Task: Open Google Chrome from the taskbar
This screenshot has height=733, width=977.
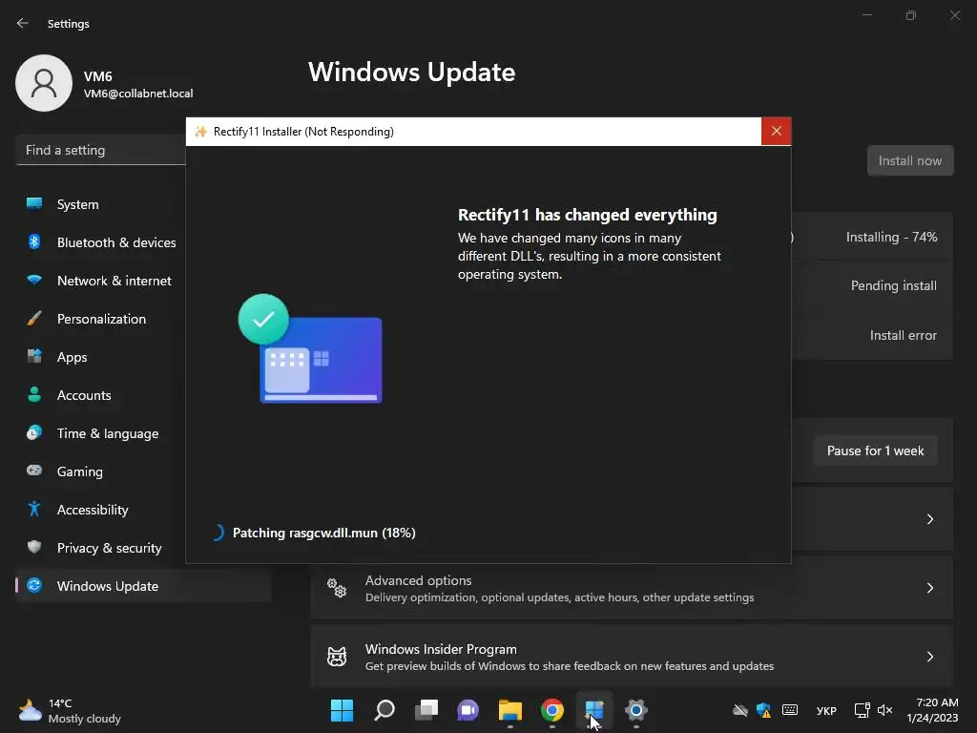Action: pyautogui.click(x=552, y=710)
